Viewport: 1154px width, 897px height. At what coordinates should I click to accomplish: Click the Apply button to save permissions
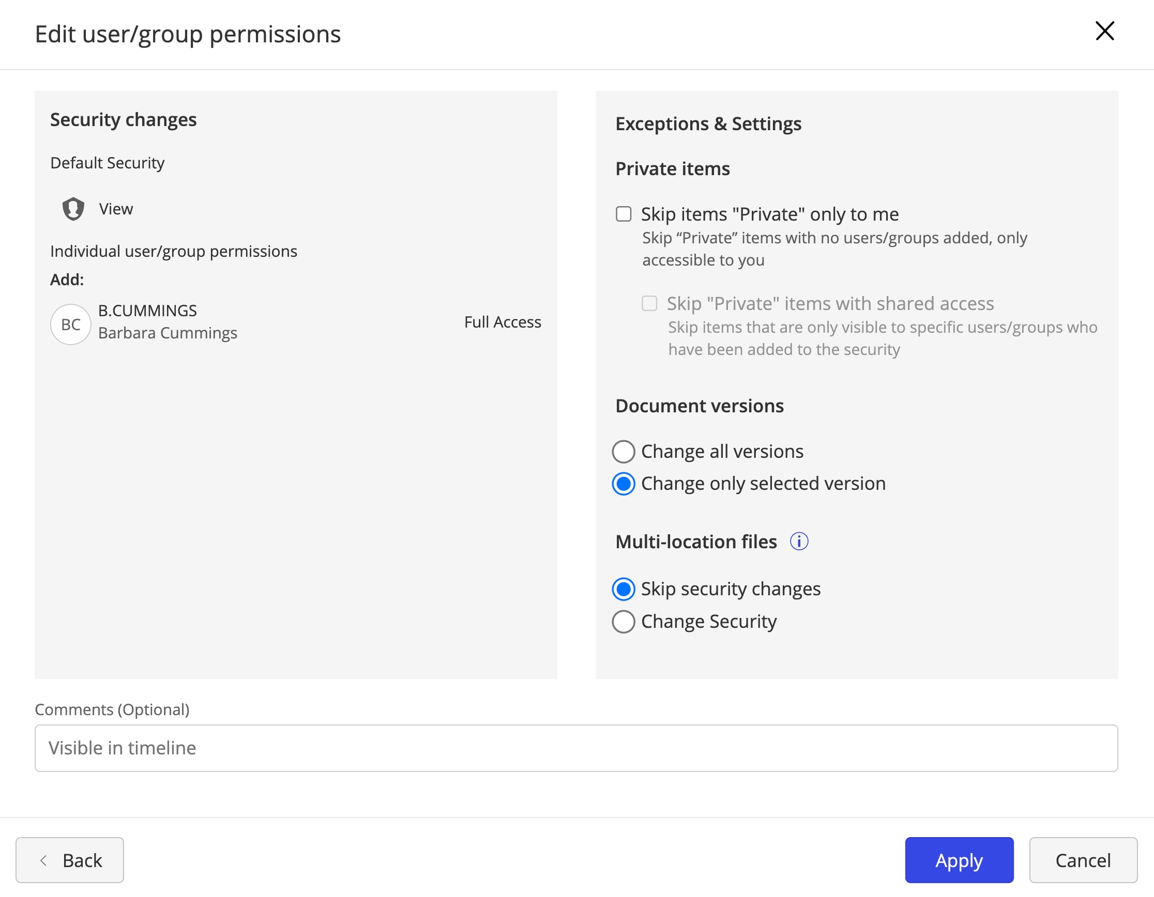[x=959, y=859]
